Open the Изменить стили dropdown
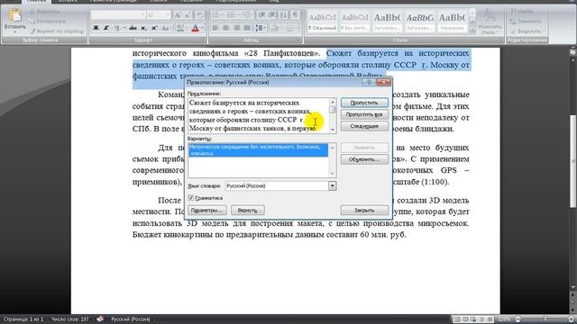This screenshot has height=324, width=577. point(490,22)
